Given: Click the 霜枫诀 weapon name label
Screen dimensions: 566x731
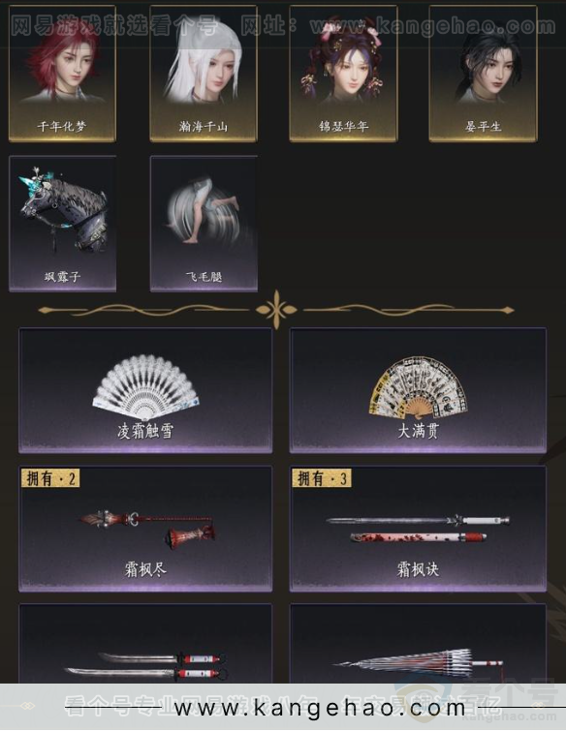Looking at the screenshot, I should click(418, 569).
